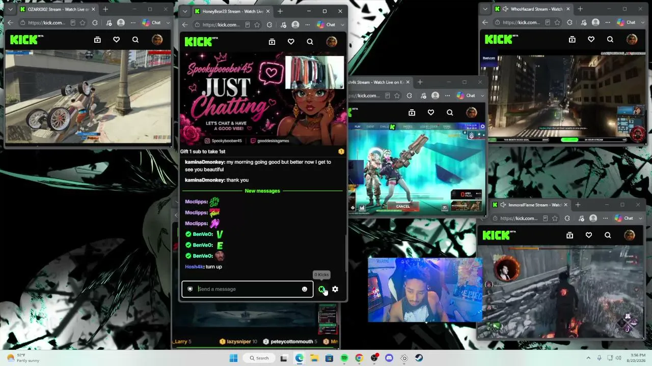Open a new tab in the HoneyBear23 window
This screenshot has width=652, height=366.
280,11
